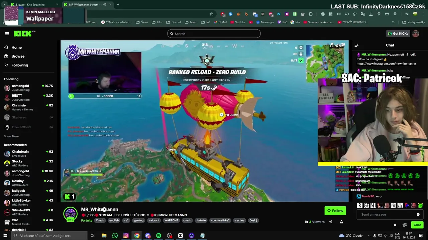
Task: Open SiNisterFPS recommended channel
Action: (x=28, y=212)
